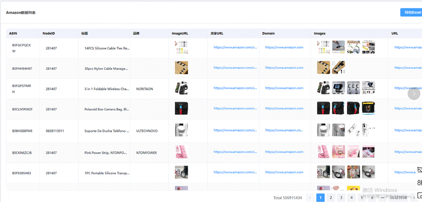Select current page 1 in pagination

pyautogui.click(x=320, y=197)
